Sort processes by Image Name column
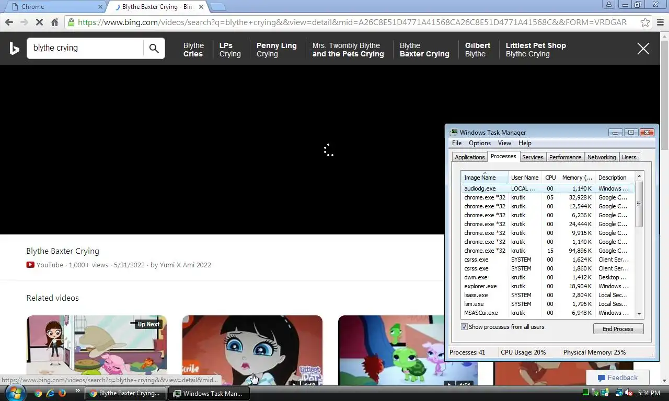669x401 pixels. (x=485, y=178)
